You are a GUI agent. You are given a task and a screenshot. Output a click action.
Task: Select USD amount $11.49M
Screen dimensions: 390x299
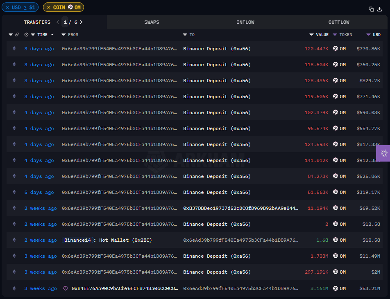[370, 256]
